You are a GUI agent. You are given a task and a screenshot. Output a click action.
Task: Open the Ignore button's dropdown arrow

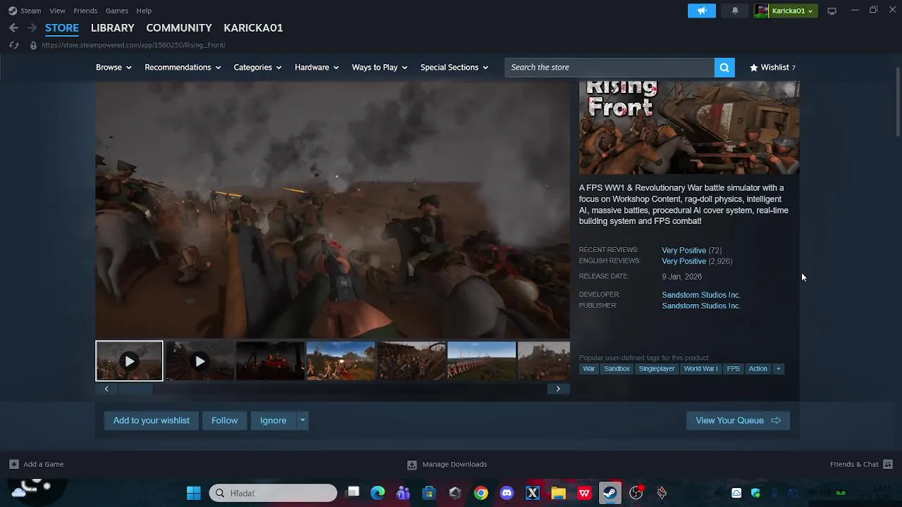point(302,420)
